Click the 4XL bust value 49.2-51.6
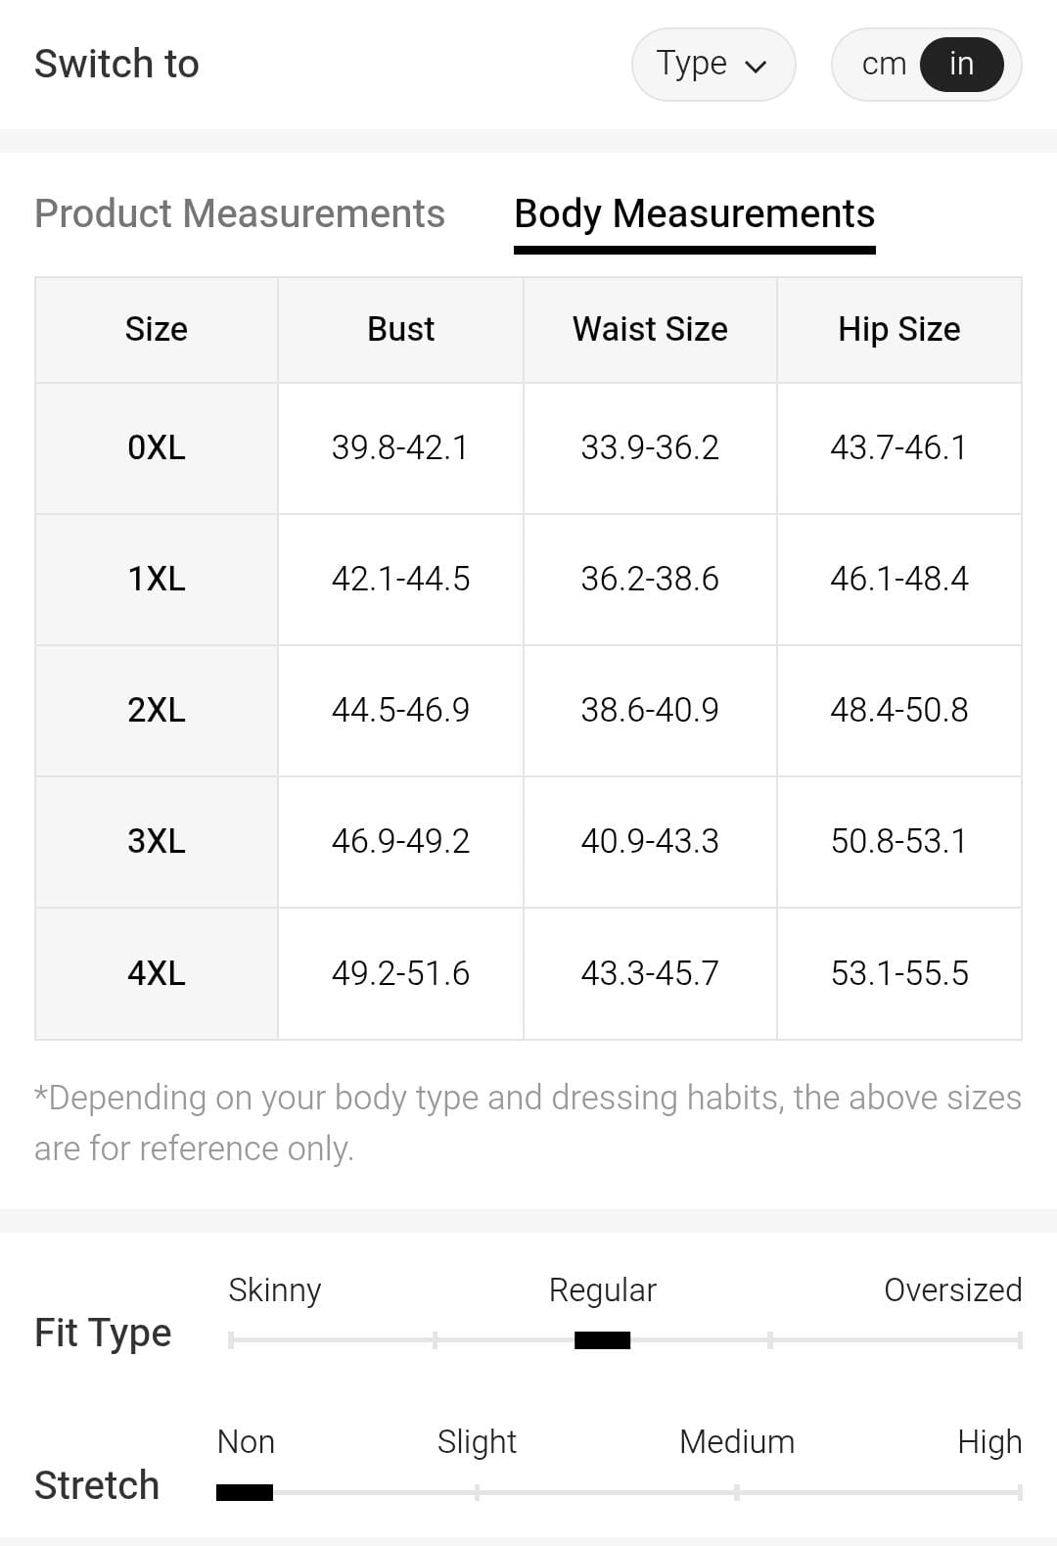The height and width of the screenshot is (1546, 1057). click(x=400, y=973)
